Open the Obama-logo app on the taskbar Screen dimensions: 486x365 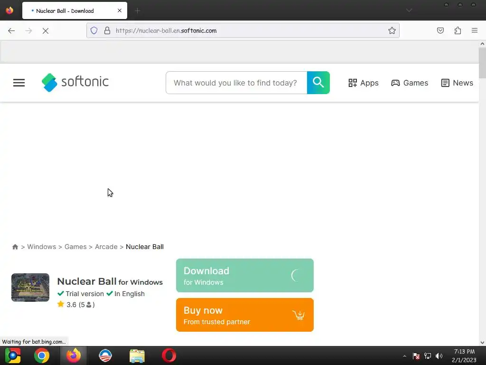click(105, 355)
